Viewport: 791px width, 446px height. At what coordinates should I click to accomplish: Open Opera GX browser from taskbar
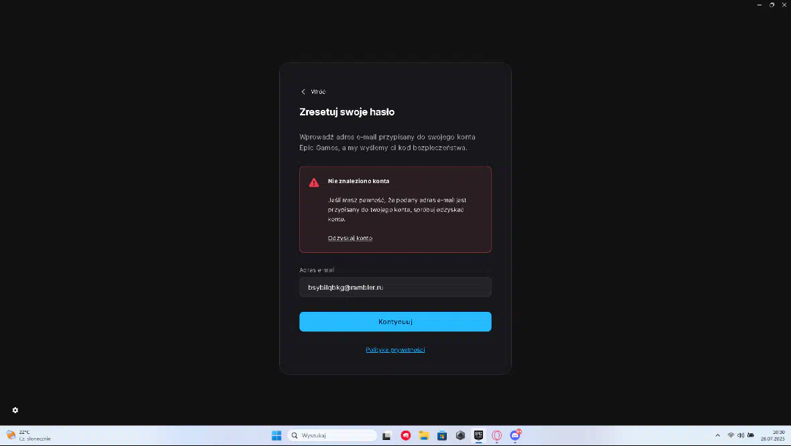[496, 435]
